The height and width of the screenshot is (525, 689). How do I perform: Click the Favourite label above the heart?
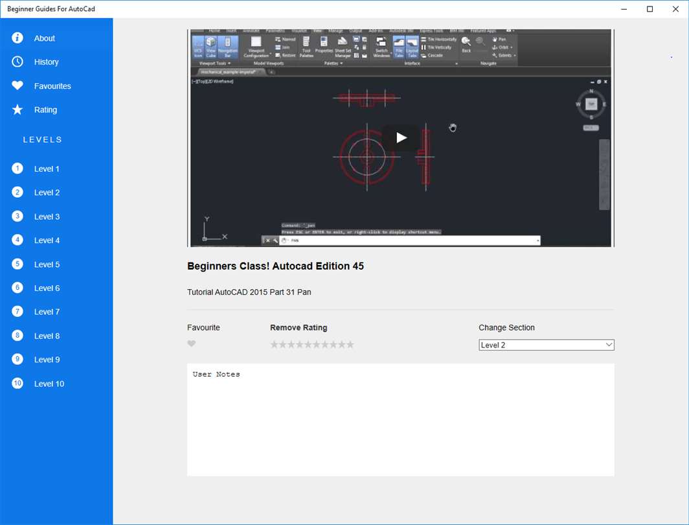203,327
